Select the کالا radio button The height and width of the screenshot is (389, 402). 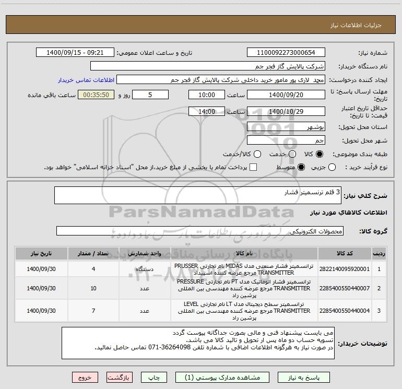point(320,155)
